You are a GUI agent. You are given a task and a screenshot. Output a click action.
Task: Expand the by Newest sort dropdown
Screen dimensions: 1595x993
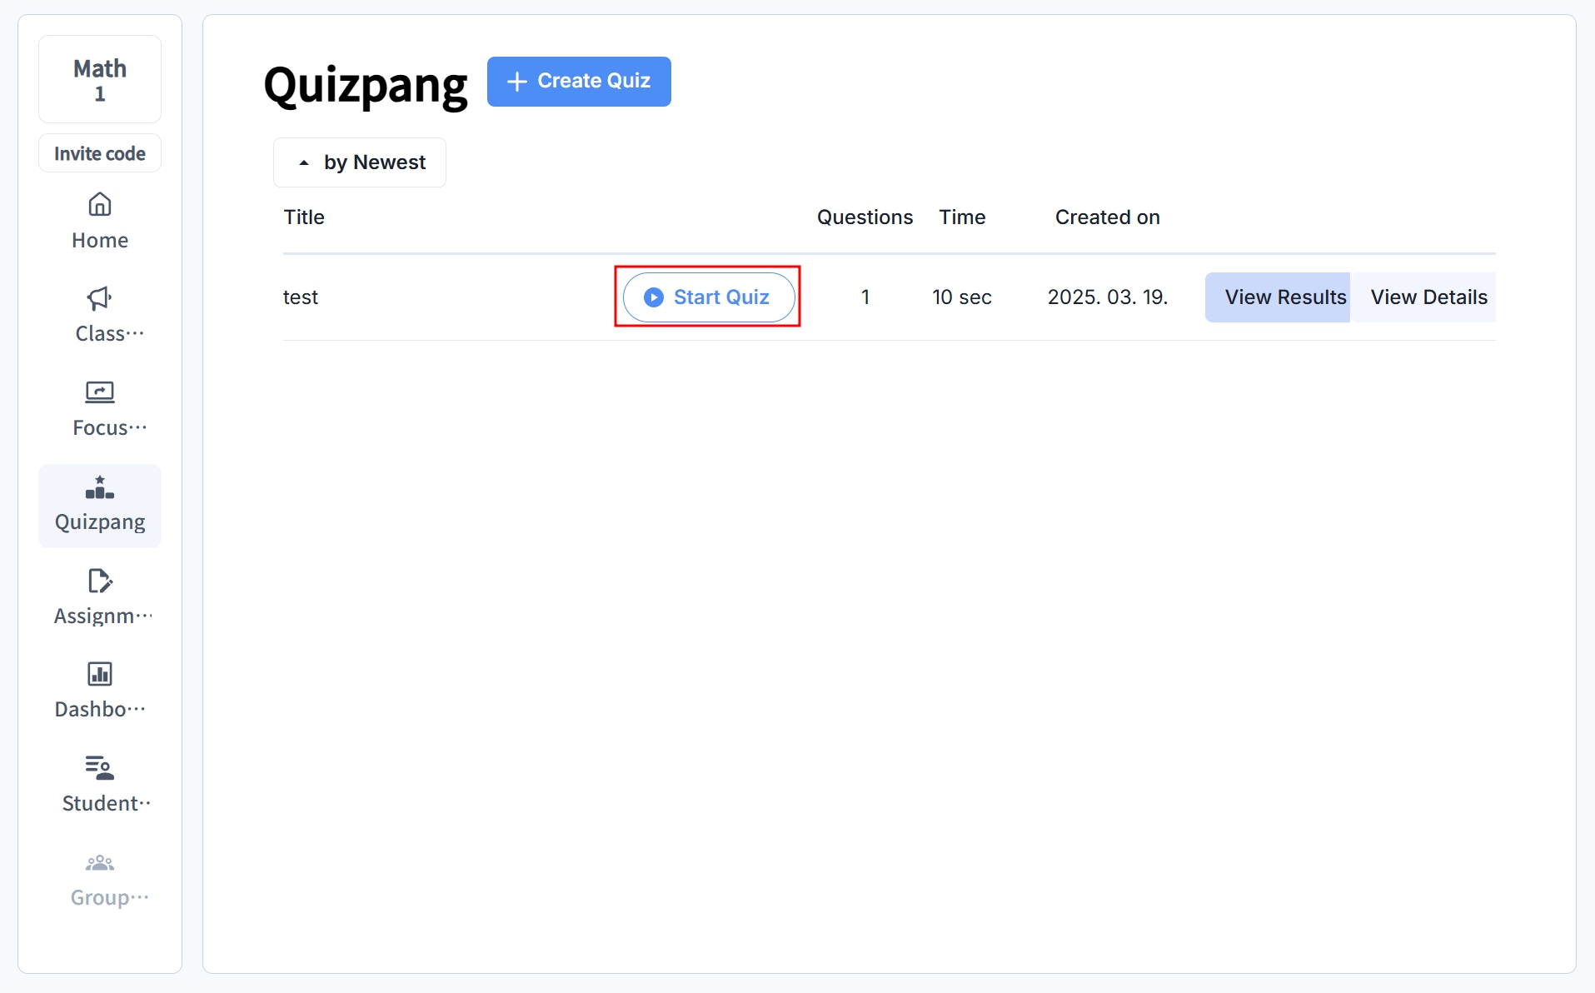360,162
